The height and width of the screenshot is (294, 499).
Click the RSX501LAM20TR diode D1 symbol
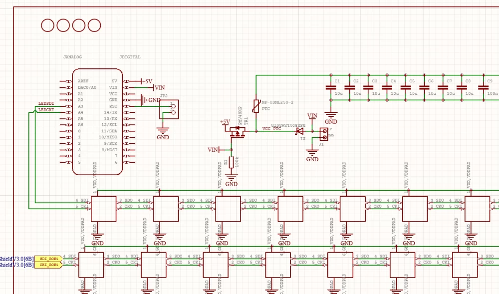300,131
